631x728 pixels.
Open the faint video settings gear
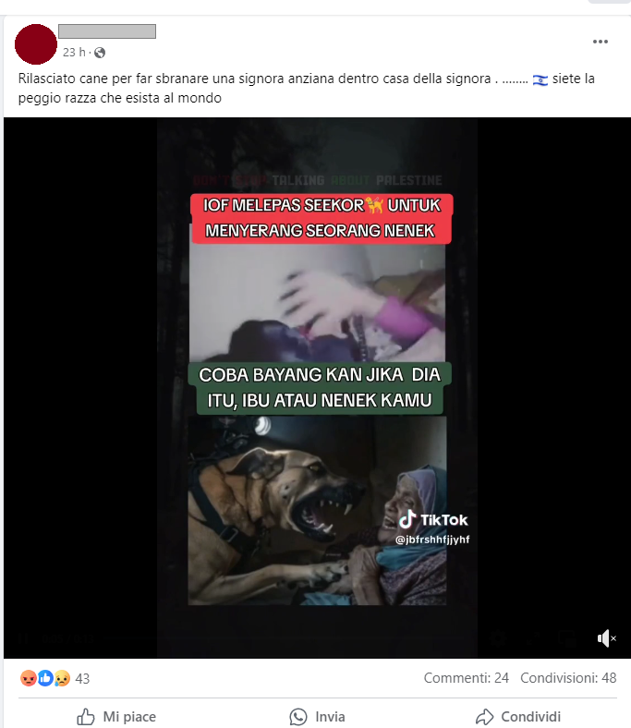498,639
